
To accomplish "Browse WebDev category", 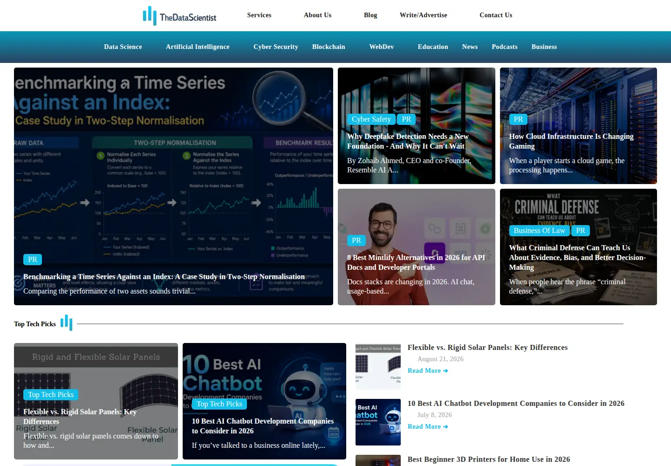I will (382, 47).
